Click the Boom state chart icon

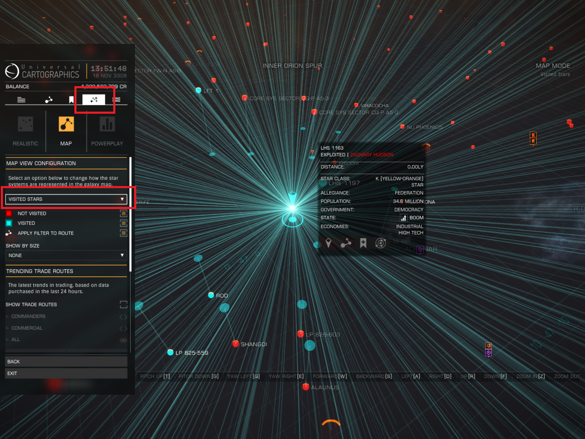(403, 218)
